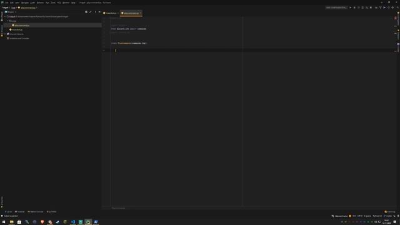Open the Window menu
Image resolution: width=400 pixels, height=225 pixels.
(x=66, y=2)
